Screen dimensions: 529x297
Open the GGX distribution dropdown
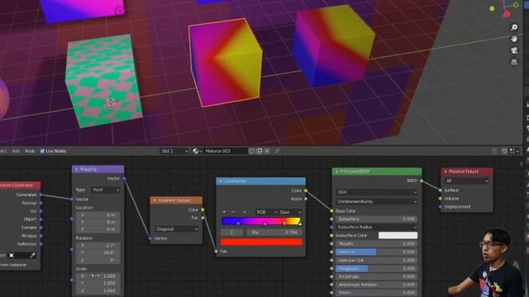point(377,192)
